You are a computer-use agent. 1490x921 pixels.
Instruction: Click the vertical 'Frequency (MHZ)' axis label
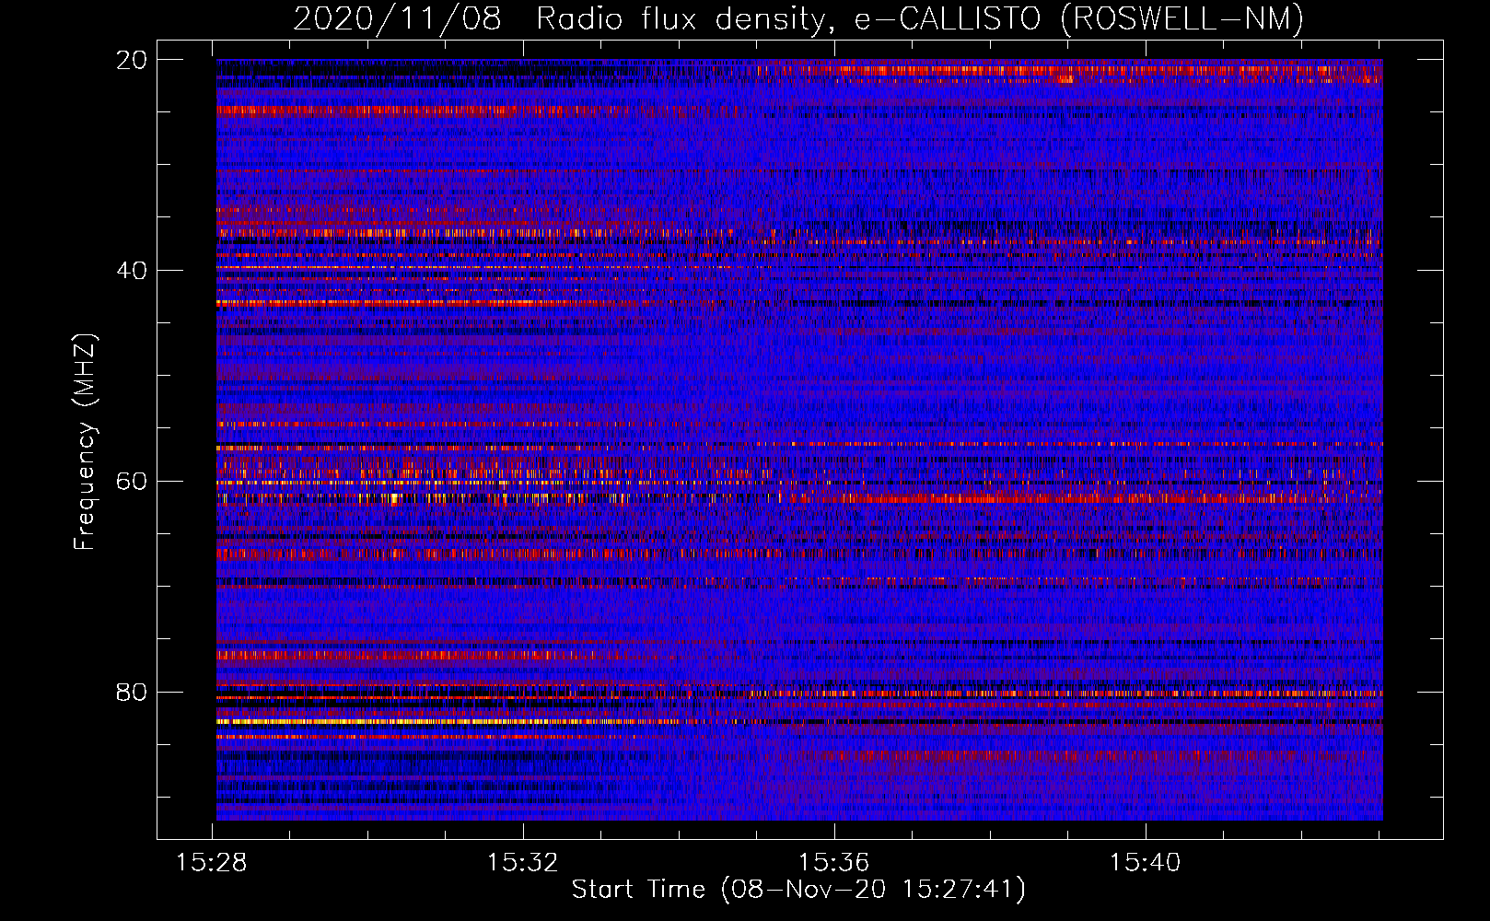tap(85, 442)
